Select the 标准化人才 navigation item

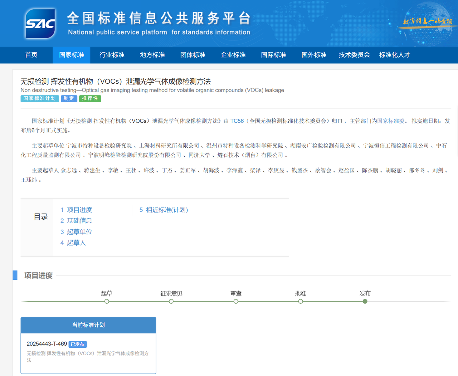[x=395, y=55]
